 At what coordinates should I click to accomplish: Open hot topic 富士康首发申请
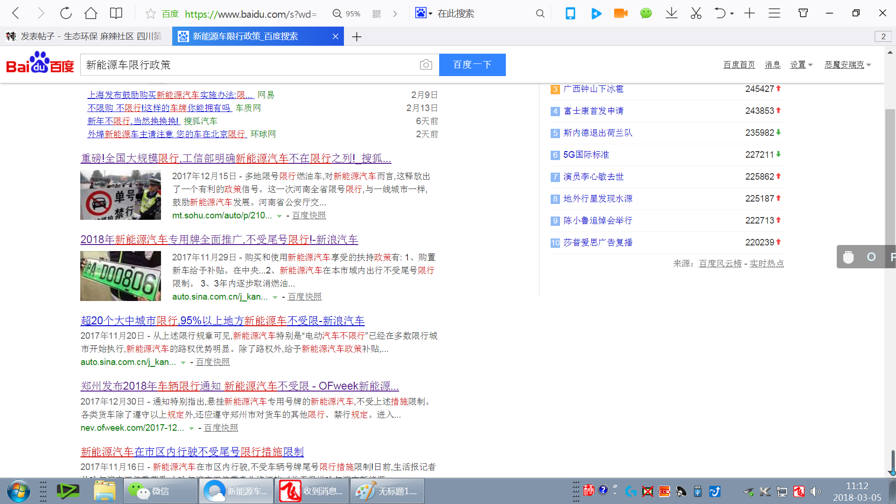[593, 111]
